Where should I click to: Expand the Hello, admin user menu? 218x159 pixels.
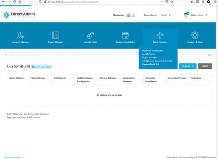pos(199,15)
